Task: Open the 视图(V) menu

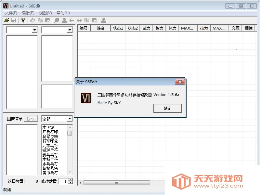Action: [x=45, y=13]
